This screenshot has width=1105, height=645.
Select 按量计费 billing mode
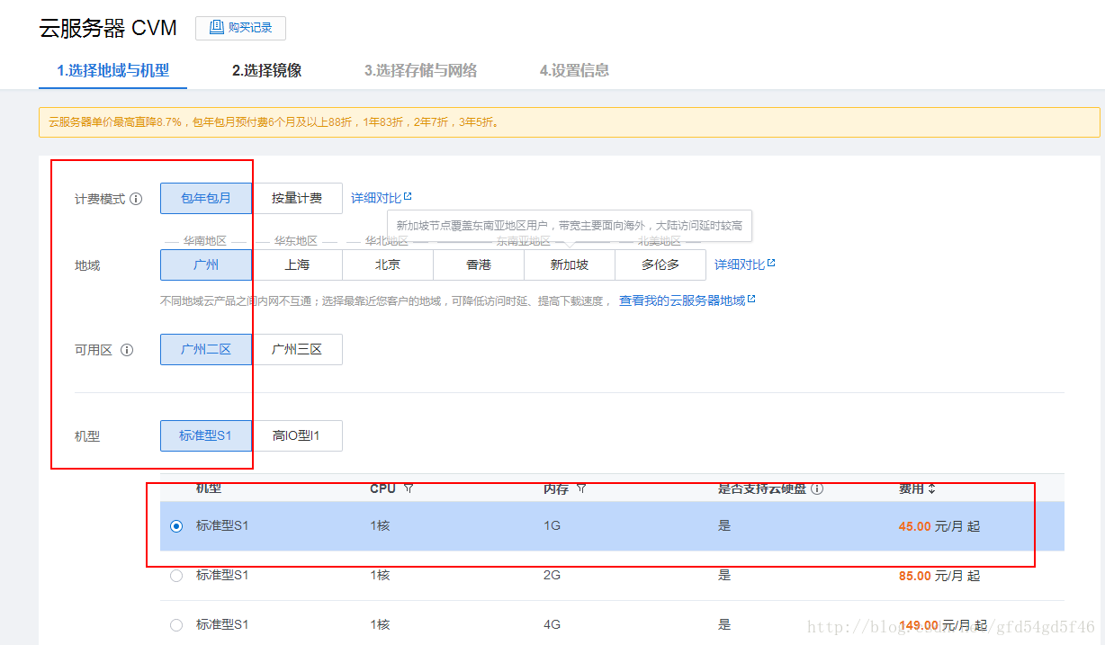coord(297,198)
